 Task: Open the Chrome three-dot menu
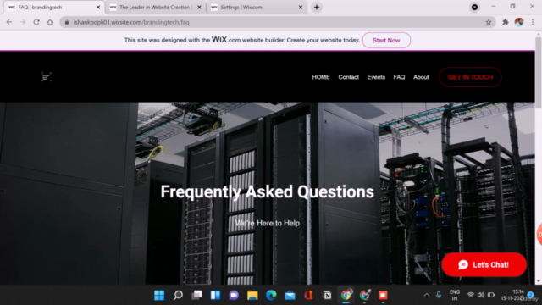click(x=533, y=22)
